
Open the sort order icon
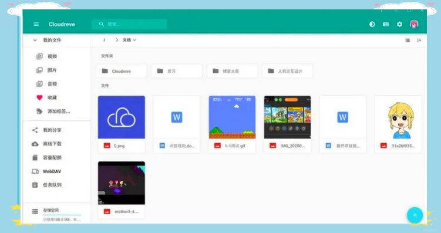tap(419, 40)
